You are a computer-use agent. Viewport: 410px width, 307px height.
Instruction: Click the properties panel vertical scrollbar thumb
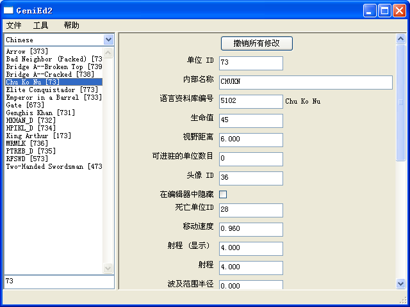point(401,101)
